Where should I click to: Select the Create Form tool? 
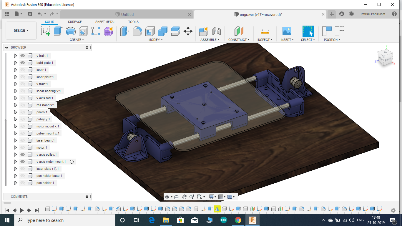[109, 31]
